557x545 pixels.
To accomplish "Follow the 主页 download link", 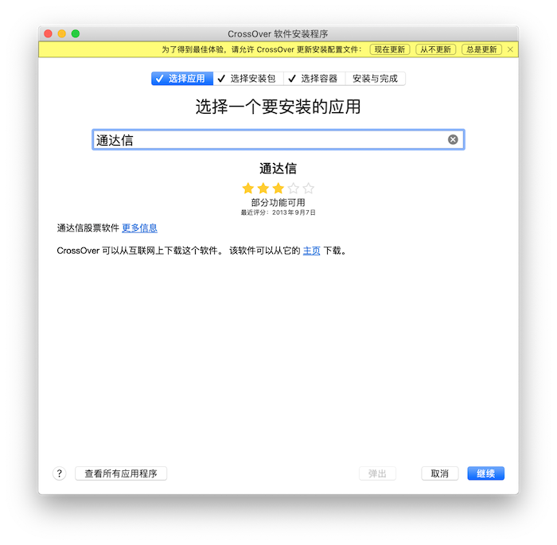I will [x=311, y=251].
